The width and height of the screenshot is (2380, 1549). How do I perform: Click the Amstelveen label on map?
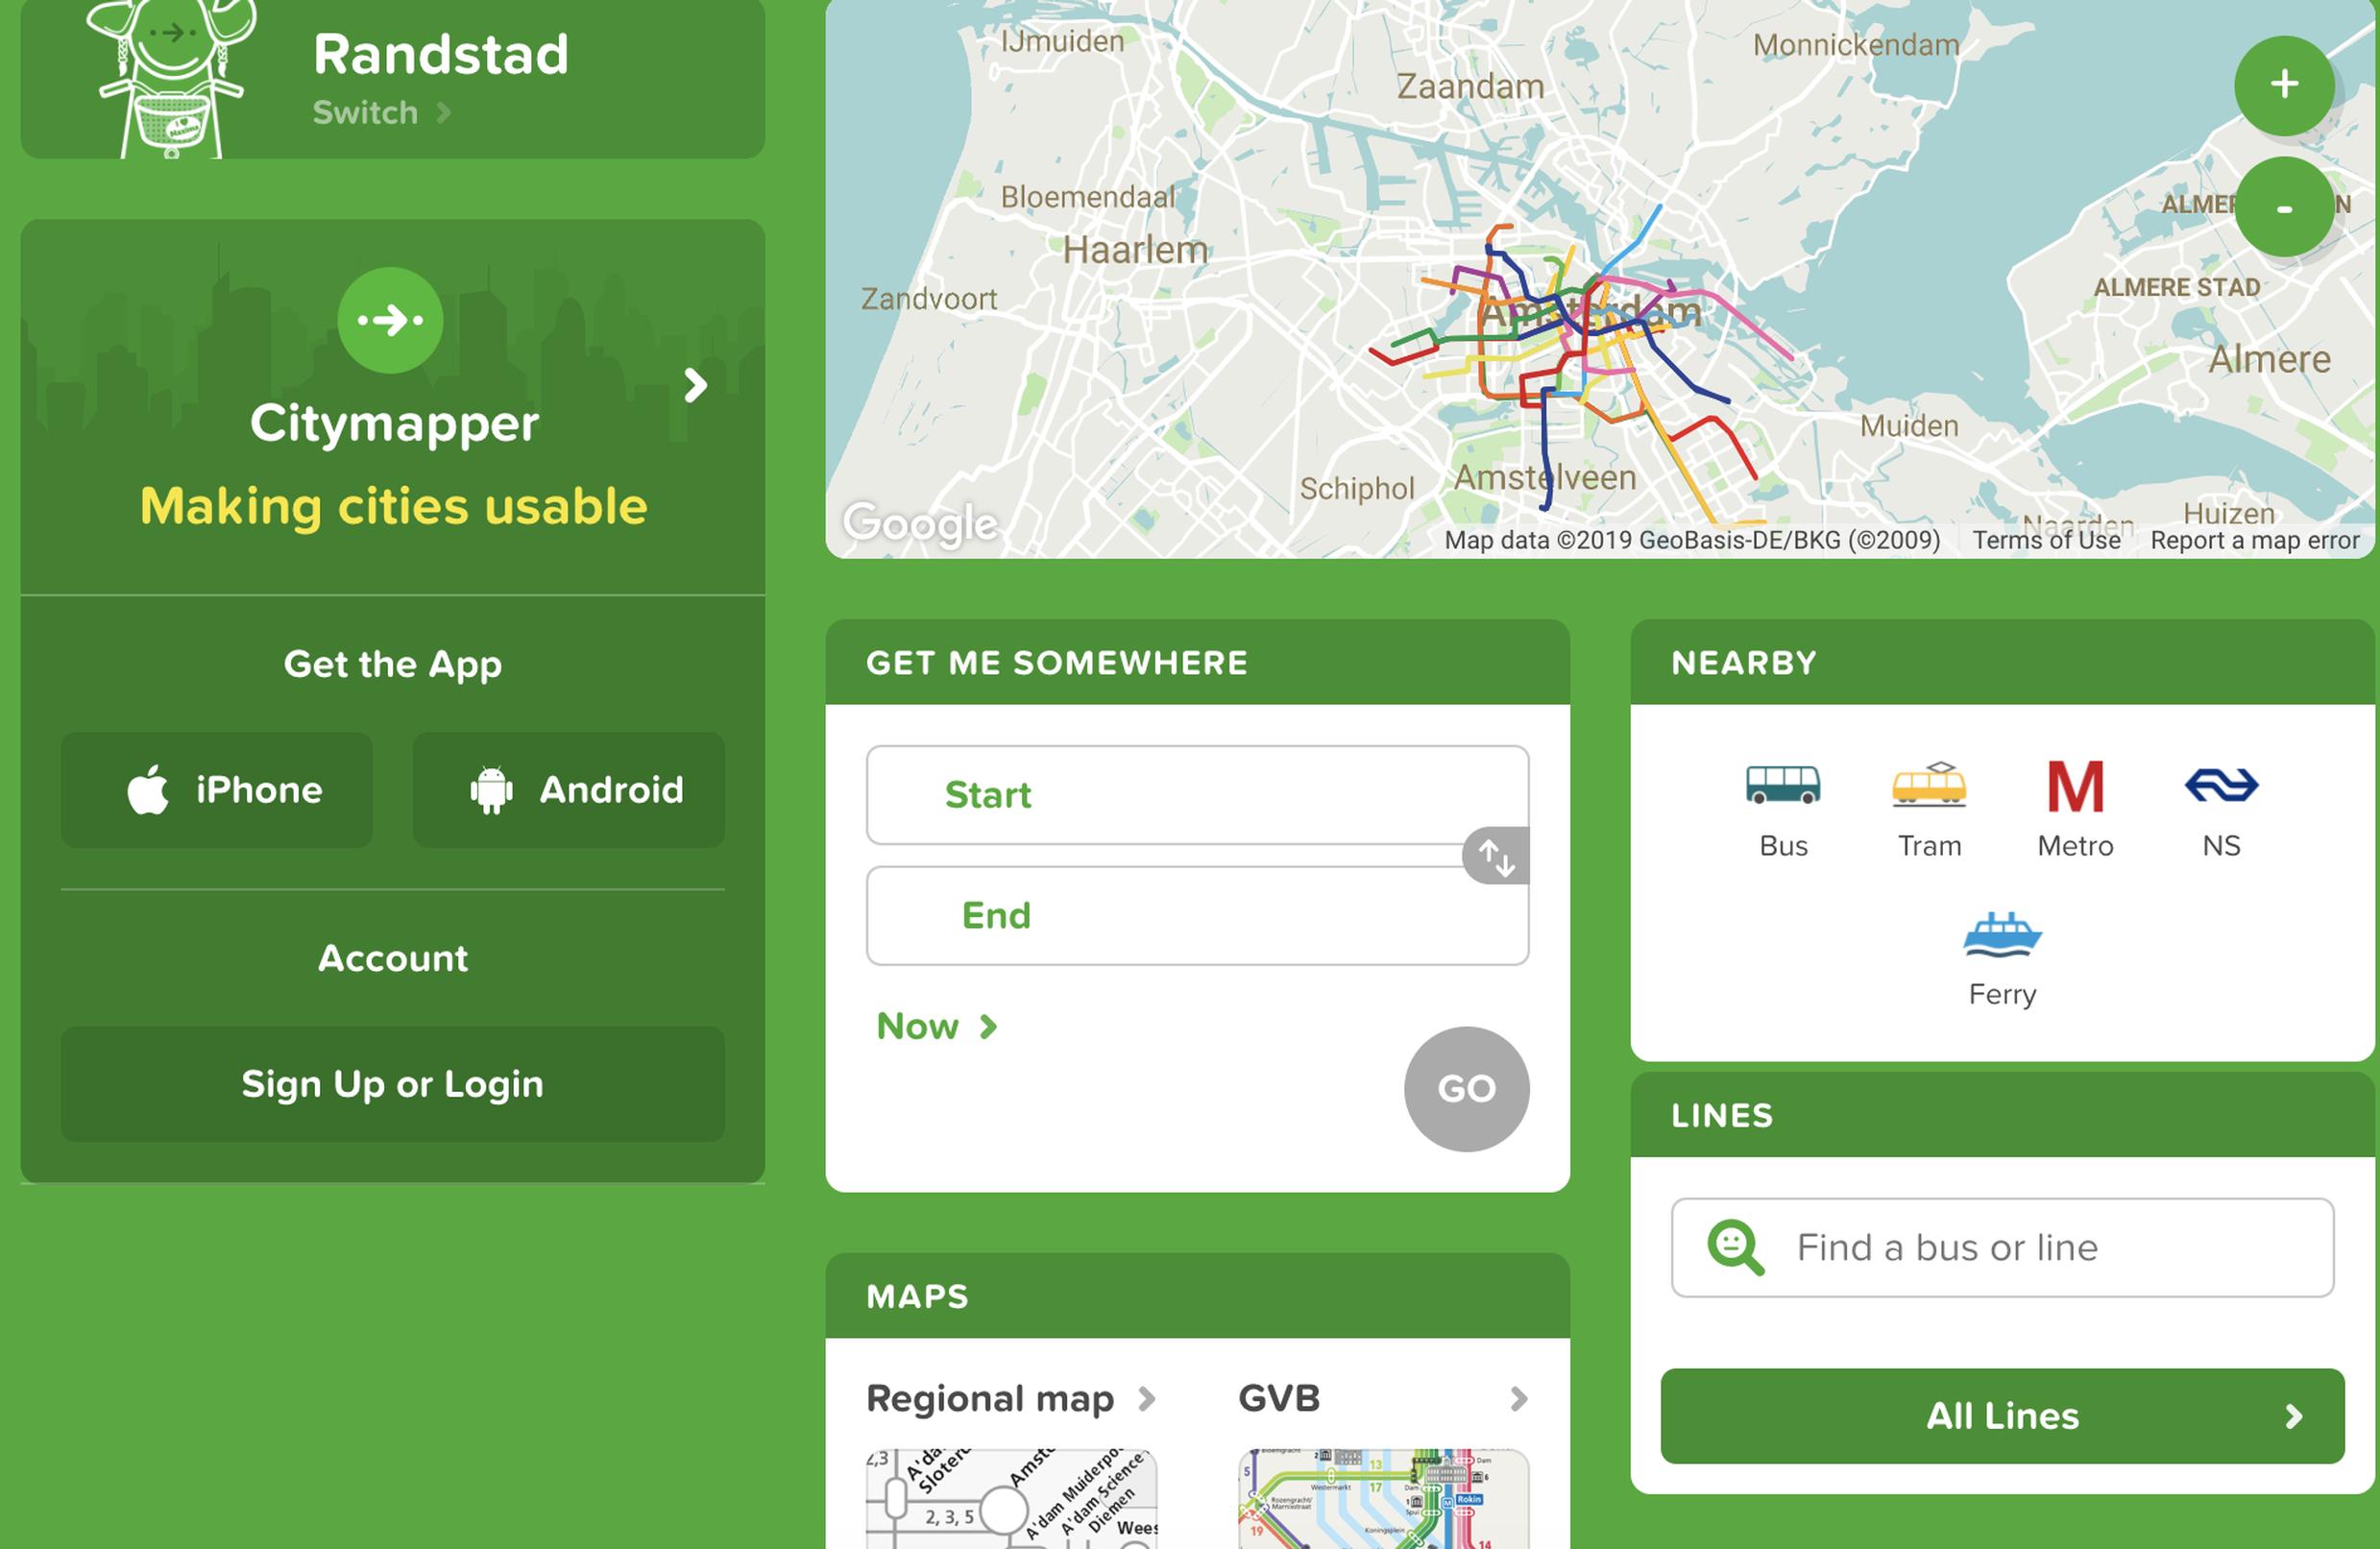[x=1544, y=478]
